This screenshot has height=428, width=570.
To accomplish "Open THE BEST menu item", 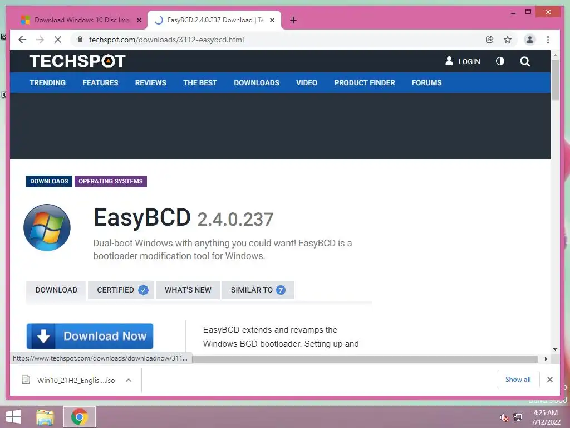I will (200, 82).
